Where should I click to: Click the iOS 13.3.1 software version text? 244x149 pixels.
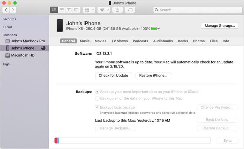(104, 54)
